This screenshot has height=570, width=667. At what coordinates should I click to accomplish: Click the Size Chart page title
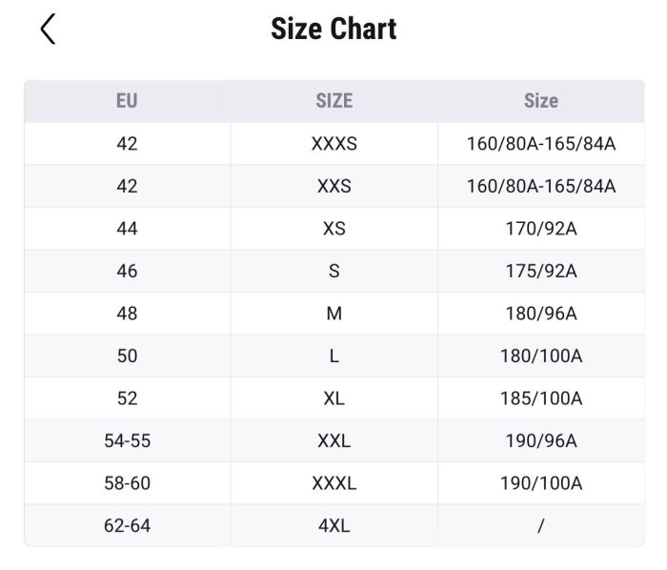pos(333,29)
